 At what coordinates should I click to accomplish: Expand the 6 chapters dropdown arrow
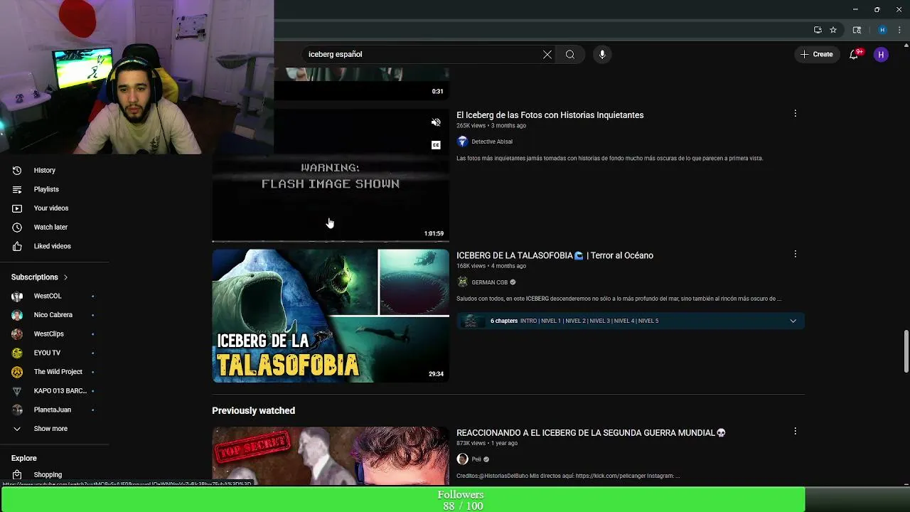793,321
